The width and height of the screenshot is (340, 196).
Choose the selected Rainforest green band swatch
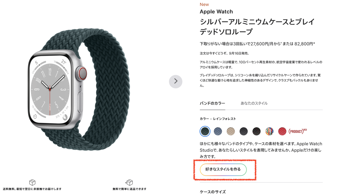click(x=205, y=131)
